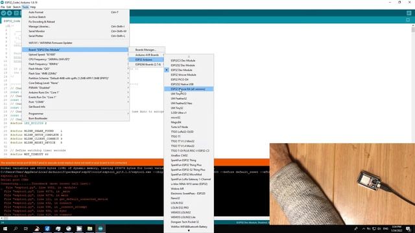The height and width of the screenshot is (233, 415).
Task: Expand ESP8266 Boards submenu
Action: tap(147, 65)
